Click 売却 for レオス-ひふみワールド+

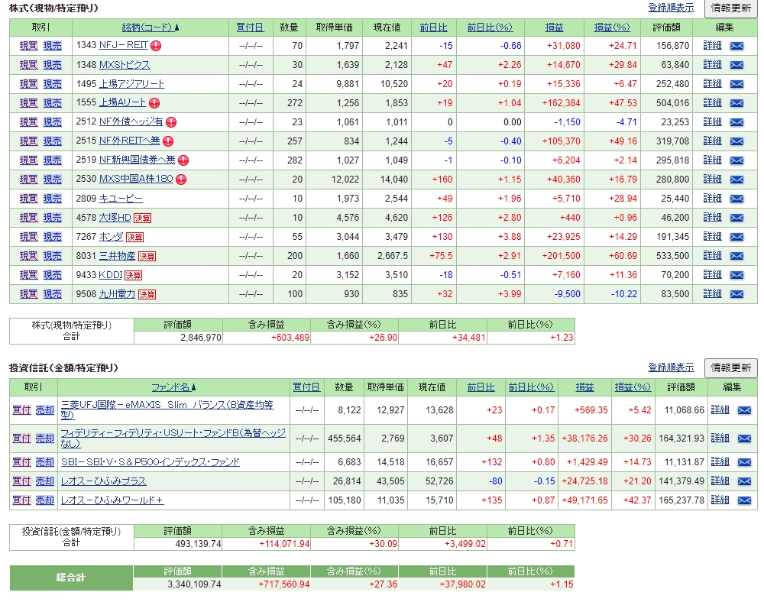click(x=45, y=500)
